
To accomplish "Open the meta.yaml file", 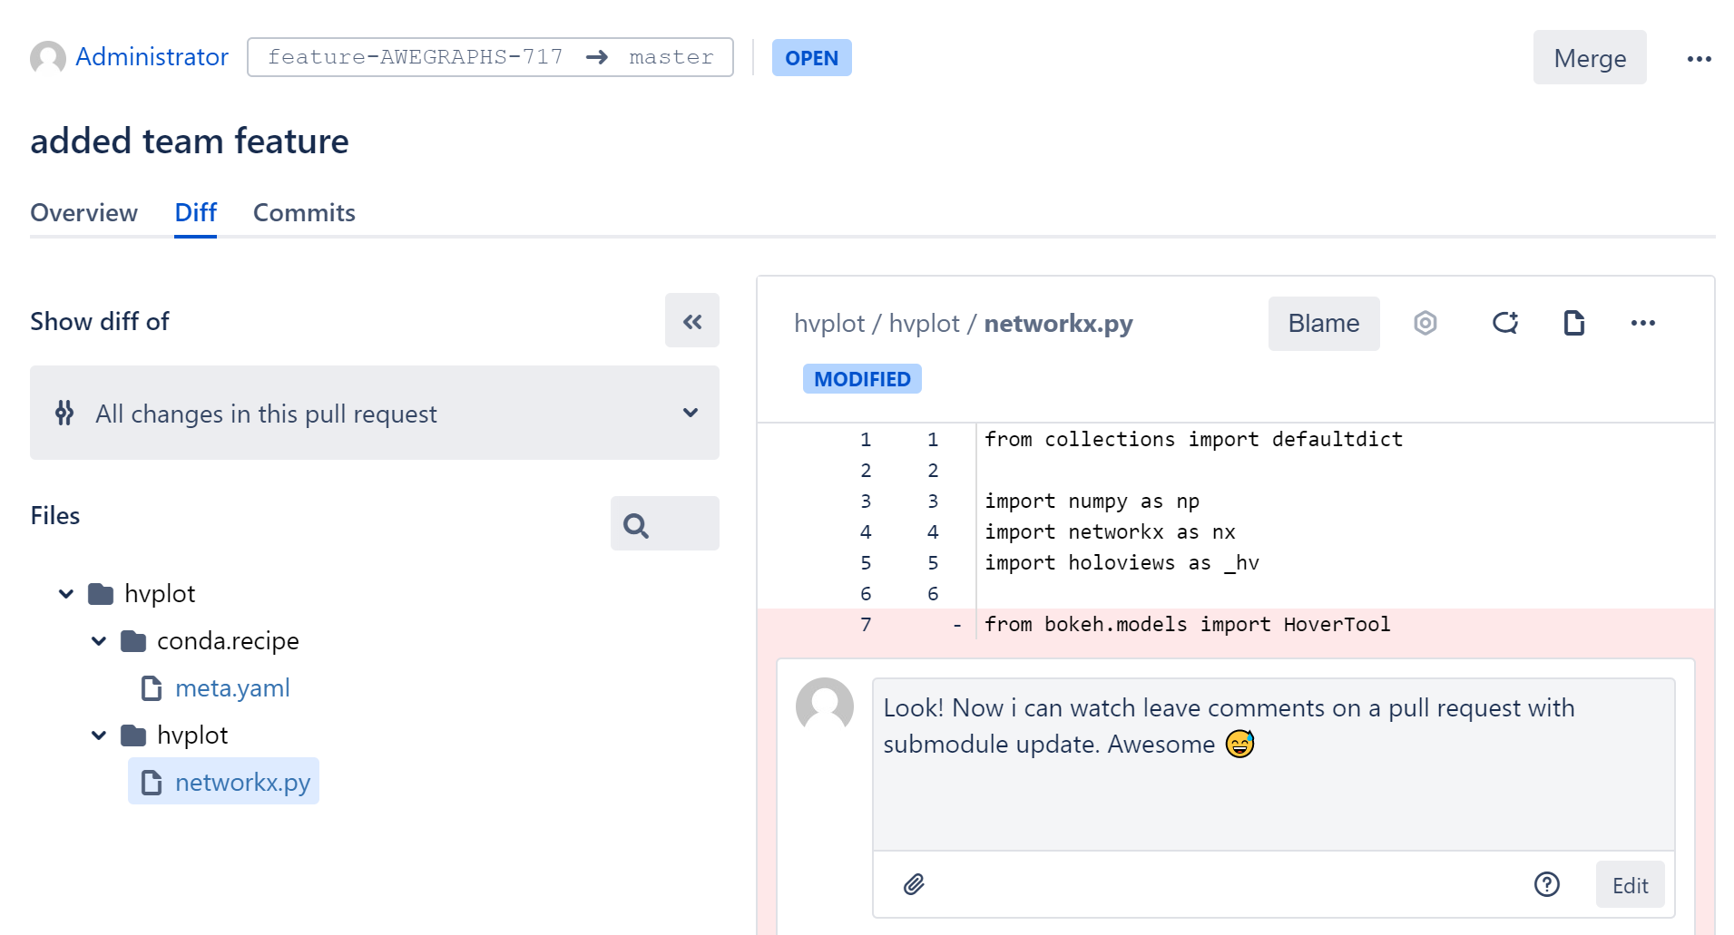I will pyautogui.click(x=232, y=688).
